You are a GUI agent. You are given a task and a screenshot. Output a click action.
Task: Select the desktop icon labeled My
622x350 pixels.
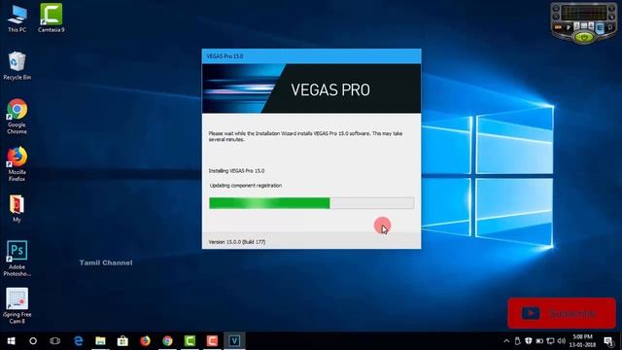pos(17,208)
